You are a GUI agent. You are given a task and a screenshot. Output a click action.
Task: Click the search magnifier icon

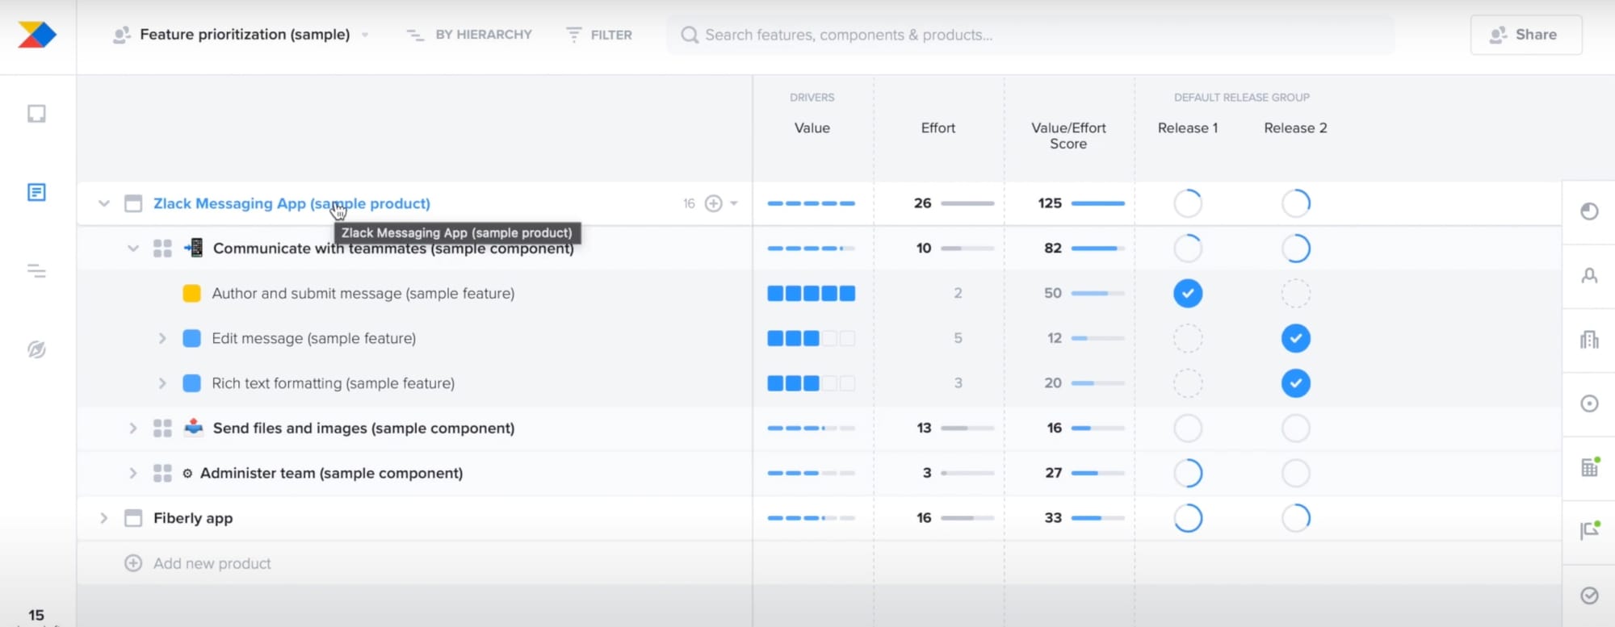point(689,35)
